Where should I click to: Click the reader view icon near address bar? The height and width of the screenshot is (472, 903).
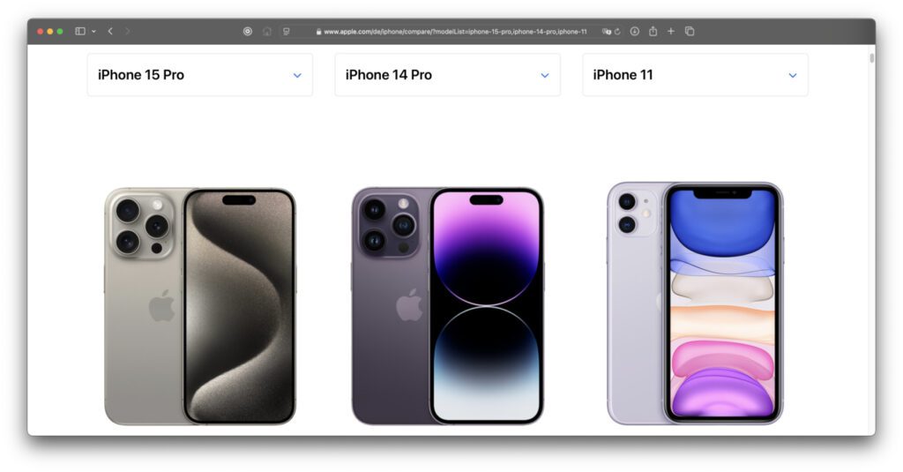[287, 31]
